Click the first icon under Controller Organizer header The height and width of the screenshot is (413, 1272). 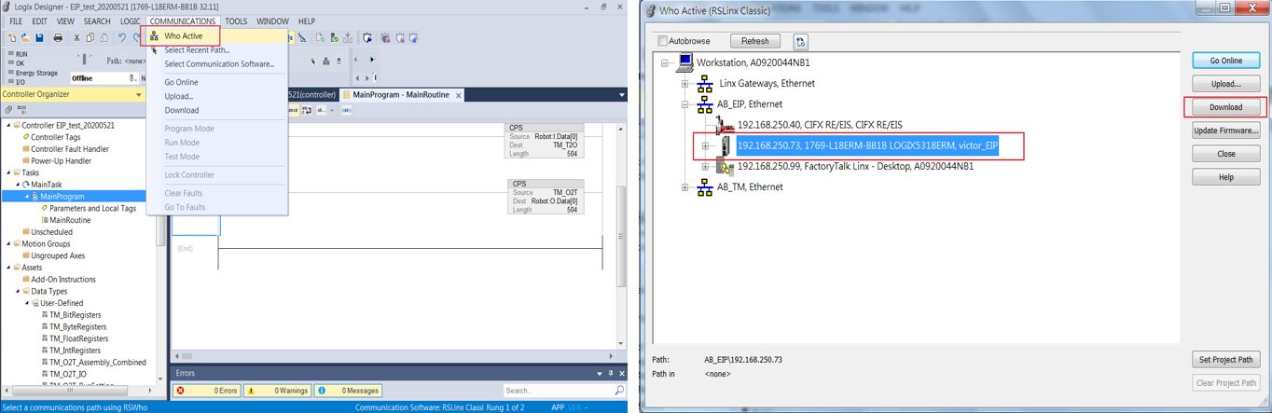(x=8, y=110)
